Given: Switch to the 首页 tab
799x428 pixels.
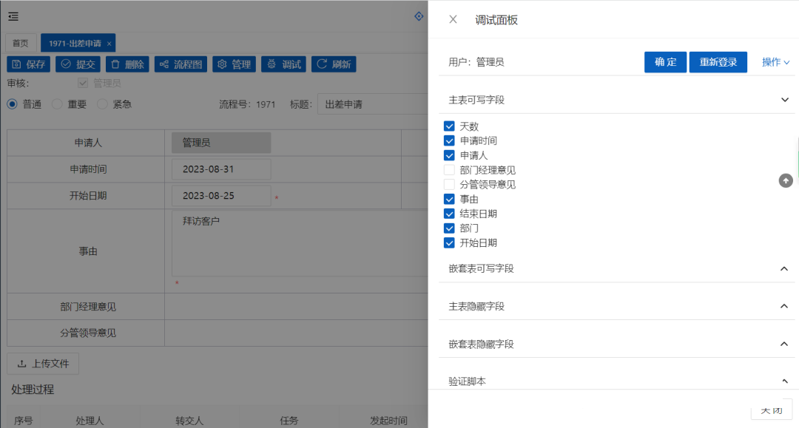Looking at the screenshot, I should 21,43.
